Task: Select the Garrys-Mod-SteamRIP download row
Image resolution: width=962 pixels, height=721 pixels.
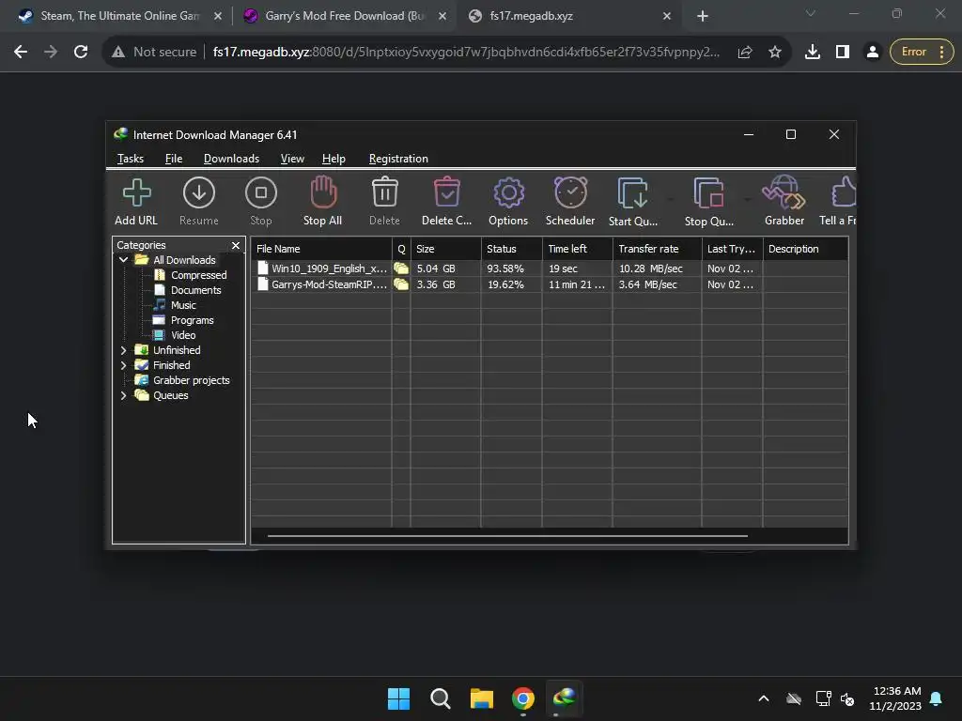Action: tap(549, 284)
